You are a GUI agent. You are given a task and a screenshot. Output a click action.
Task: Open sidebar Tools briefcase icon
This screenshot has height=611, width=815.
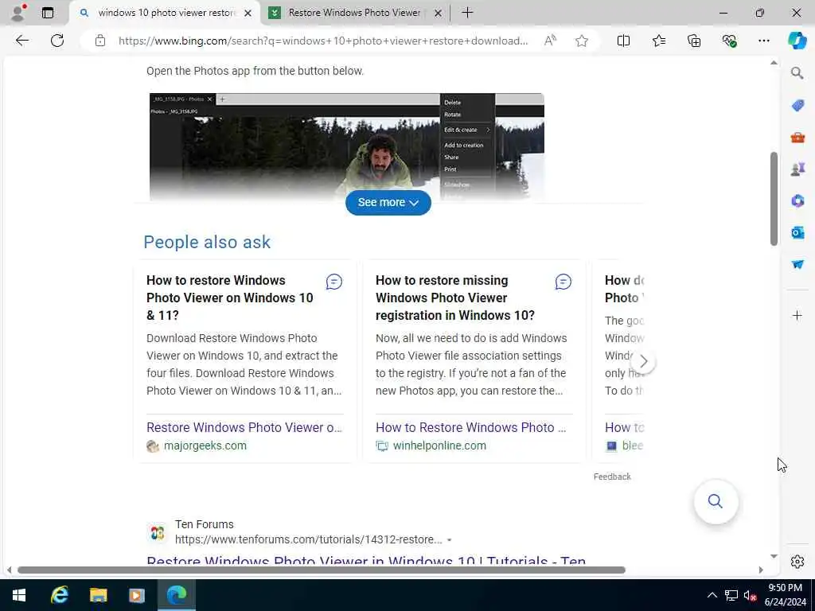click(x=797, y=138)
